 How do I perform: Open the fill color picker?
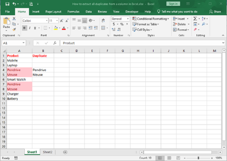tap(59, 28)
